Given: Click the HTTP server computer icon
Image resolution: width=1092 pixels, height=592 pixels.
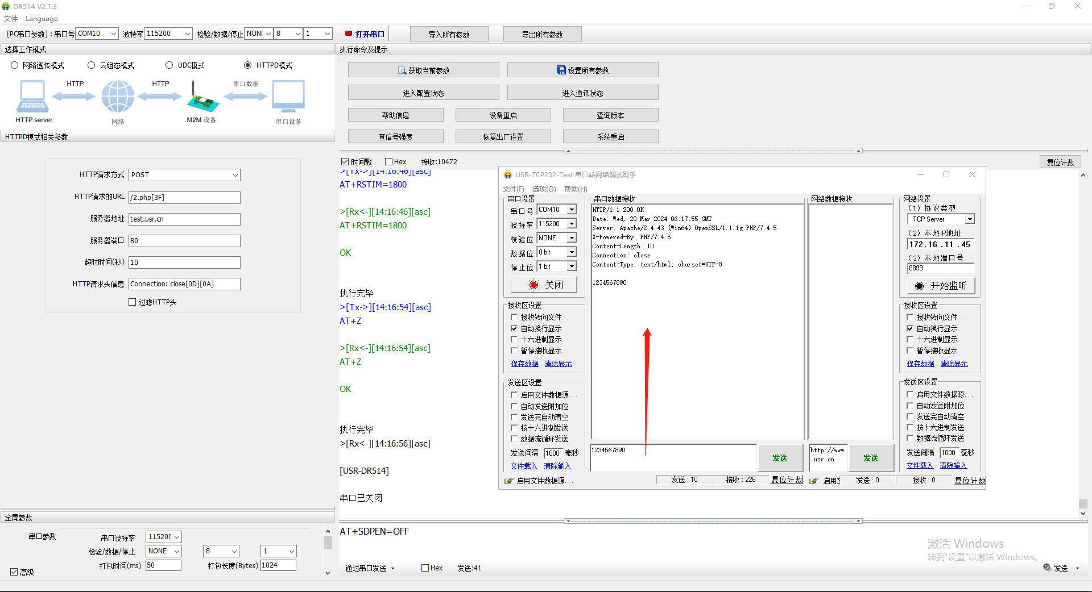Looking at the screenshot, I should (x=32, y=96).
